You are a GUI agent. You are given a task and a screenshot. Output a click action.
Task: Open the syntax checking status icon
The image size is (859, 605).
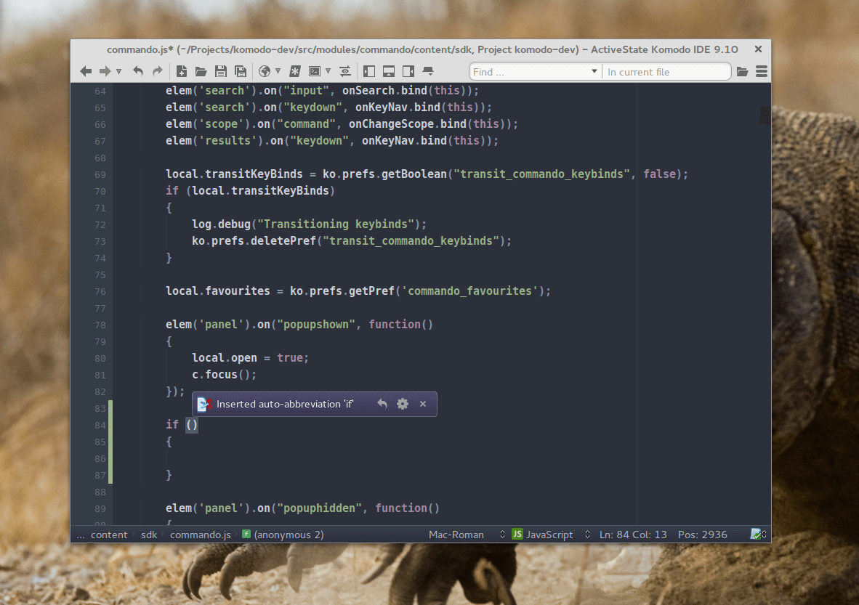point(756,535)
